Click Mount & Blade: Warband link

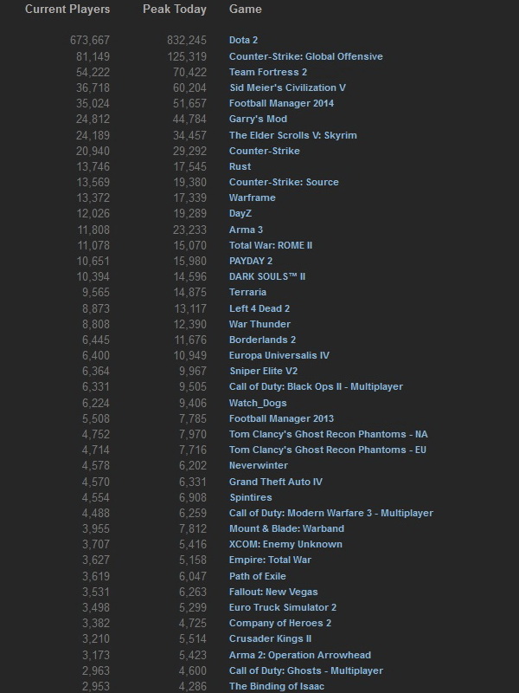pos(286,528)
